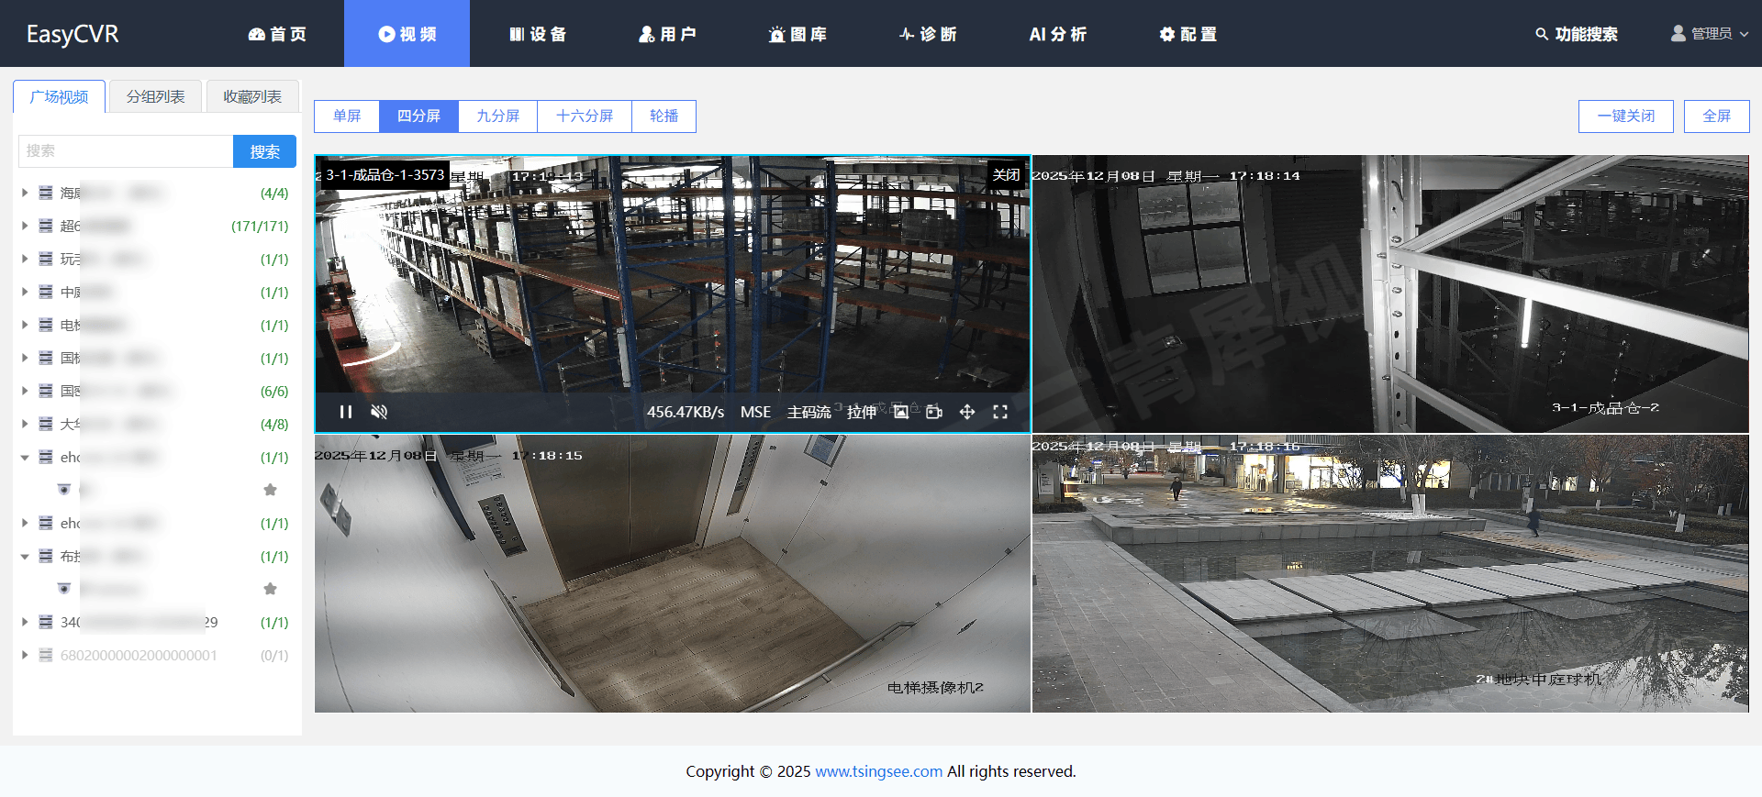
Task: Toggle the 拉伸 stretch mode in the player
Action: pos(861,412)
